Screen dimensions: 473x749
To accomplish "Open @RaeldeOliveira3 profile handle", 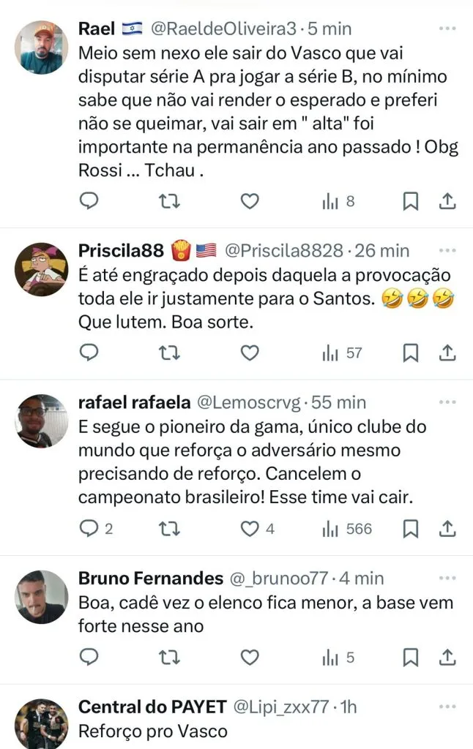I will (223, 29).
